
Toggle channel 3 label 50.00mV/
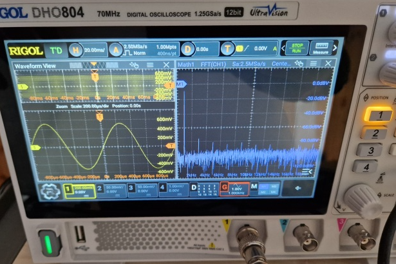coord(142,190)
